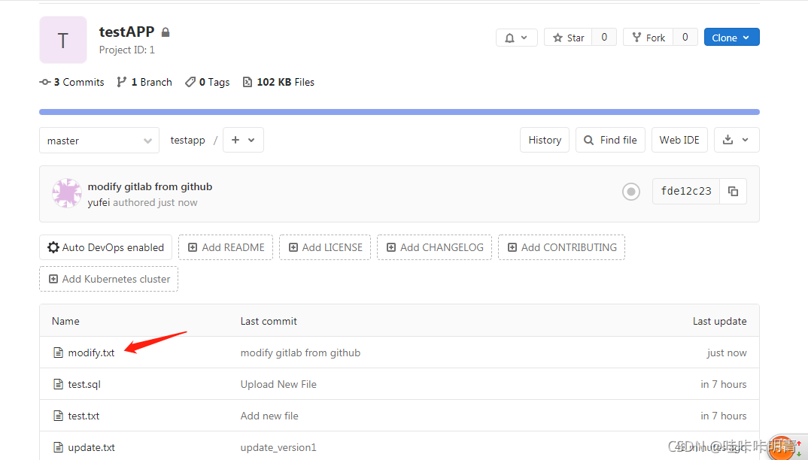Screen dimensions: 808x460
Task: Open the update_version1 commit link
Action: pyautogui.click(x=278, y=447)
